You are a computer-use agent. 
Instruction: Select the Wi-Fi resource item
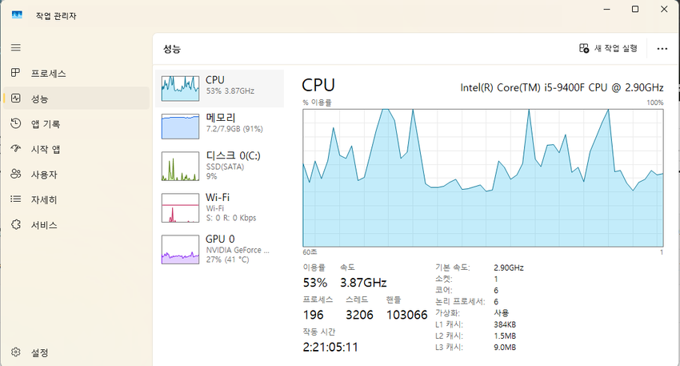coord(219,207)
